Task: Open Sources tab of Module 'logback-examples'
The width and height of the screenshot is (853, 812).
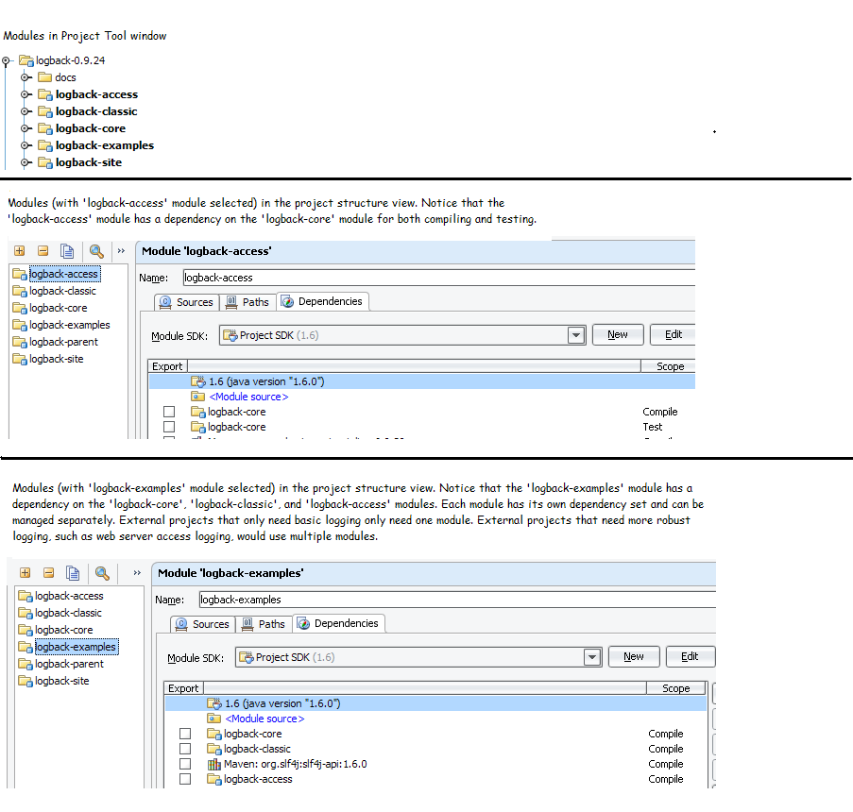Action: click(x=203, y=624)
